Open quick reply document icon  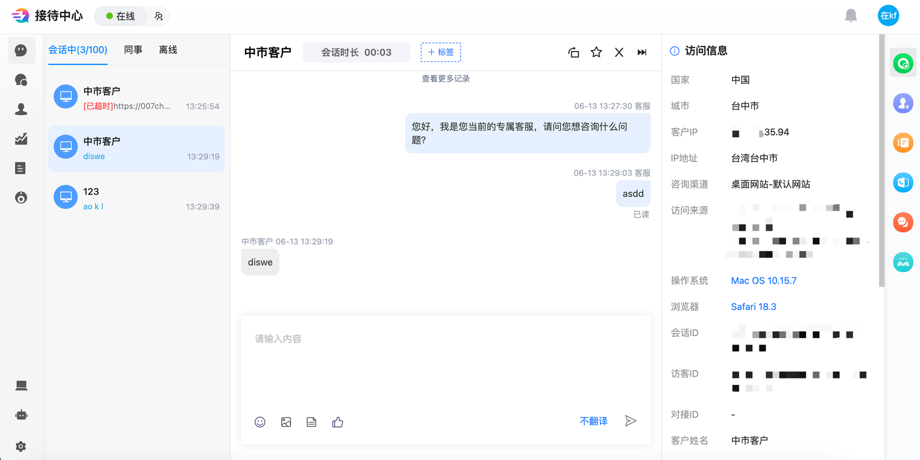(312, 422)
